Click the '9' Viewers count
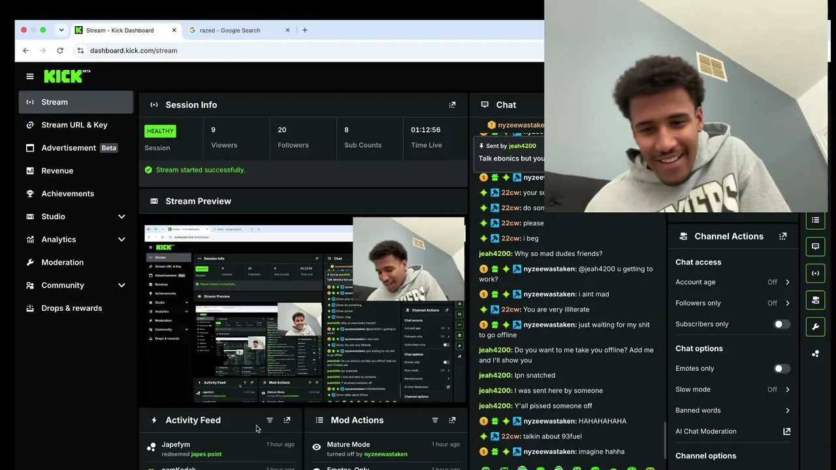This screenshot has width=836, height=470. click(213, 130)
